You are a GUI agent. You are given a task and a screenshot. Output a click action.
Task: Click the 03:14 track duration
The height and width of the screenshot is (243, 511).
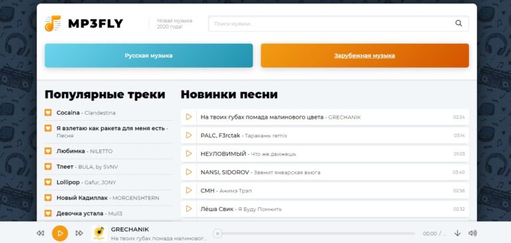(x=459, y=135)
